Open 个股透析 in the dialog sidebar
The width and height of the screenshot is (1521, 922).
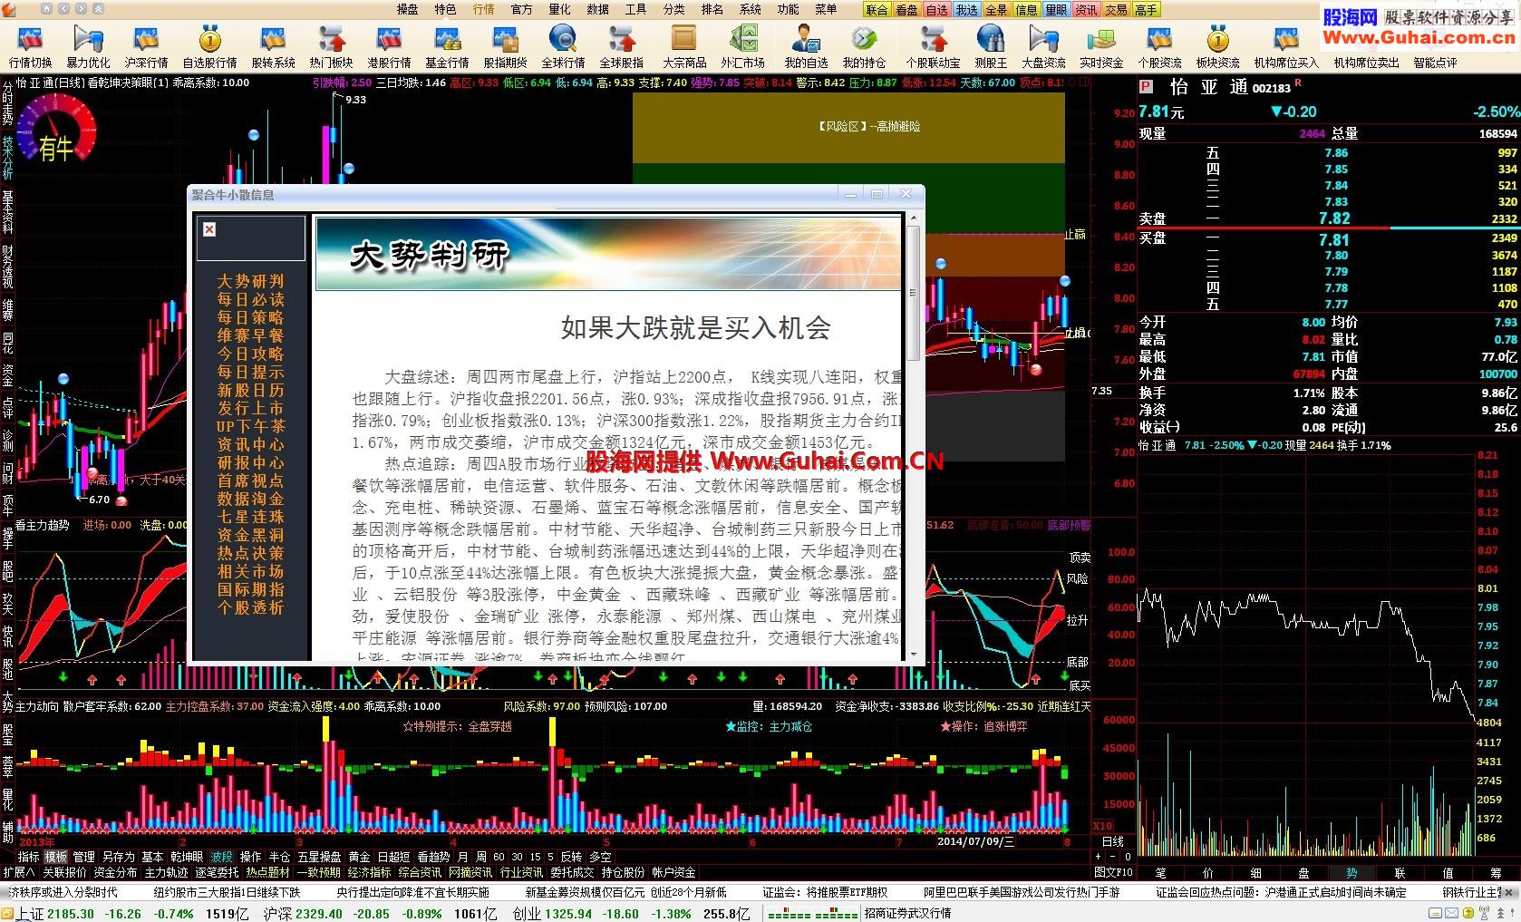click(x=250, y=607)
